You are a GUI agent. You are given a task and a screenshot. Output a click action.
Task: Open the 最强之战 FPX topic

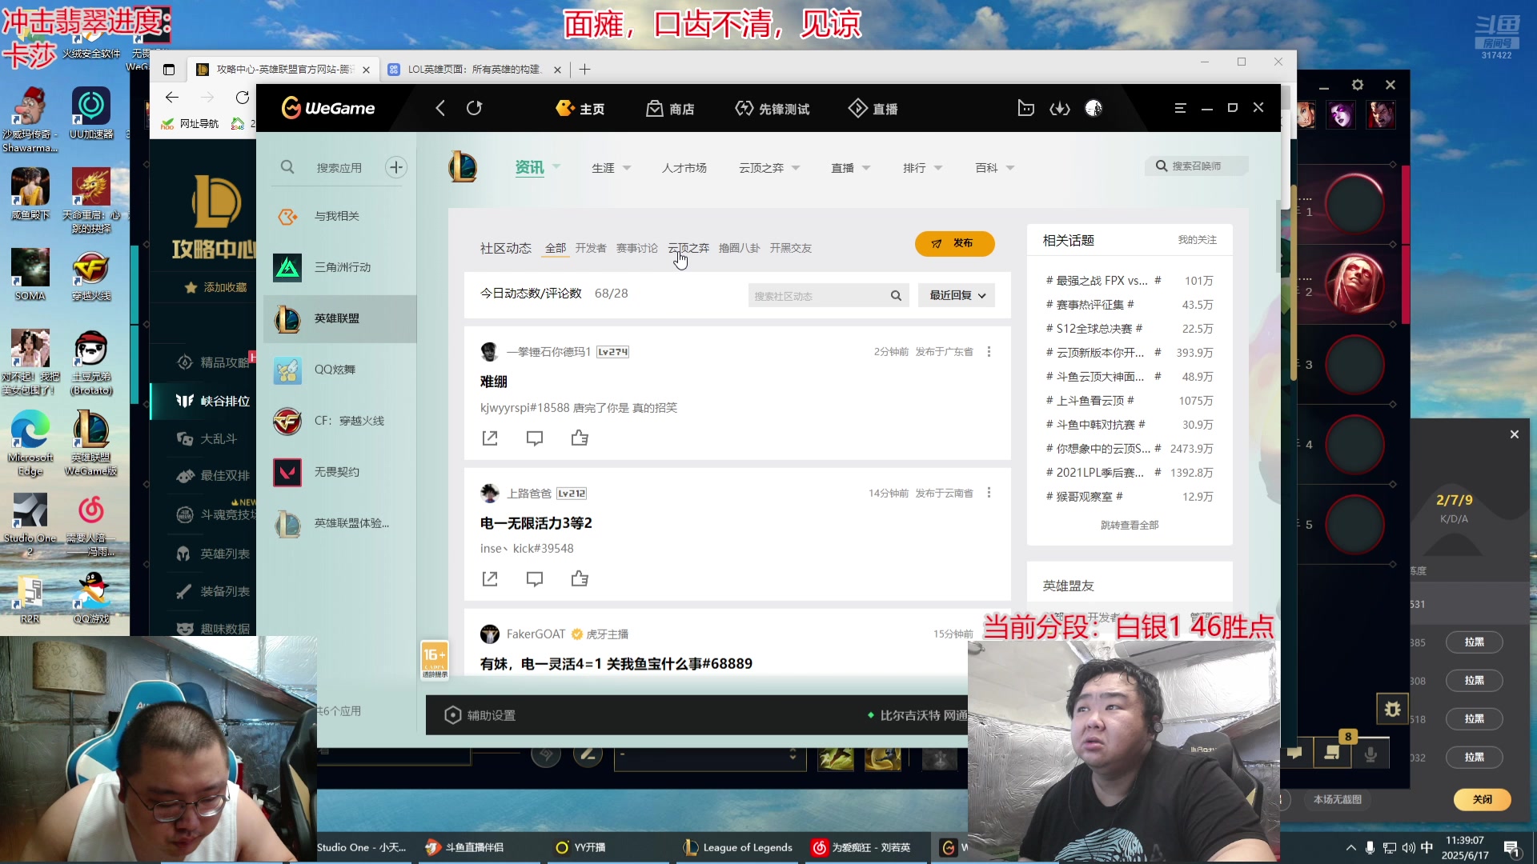(1103, 281)
